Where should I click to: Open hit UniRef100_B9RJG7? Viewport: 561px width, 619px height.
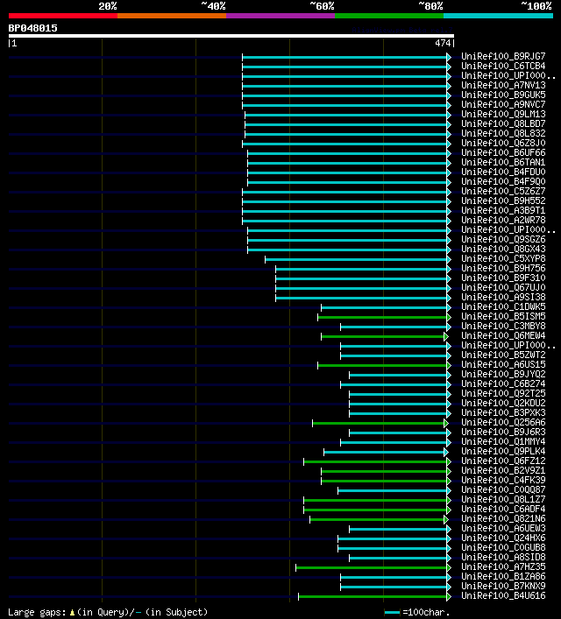click(503, 56)
